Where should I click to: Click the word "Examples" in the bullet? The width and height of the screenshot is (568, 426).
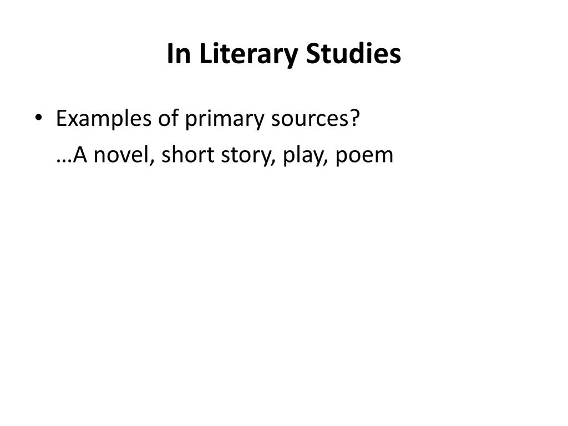pyautogui.click(x=104, y=119)
